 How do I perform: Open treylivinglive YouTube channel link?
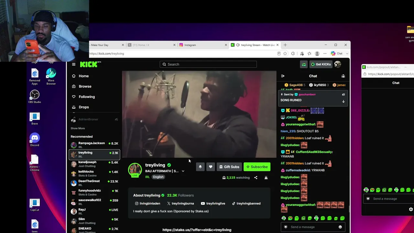[213, 204]
